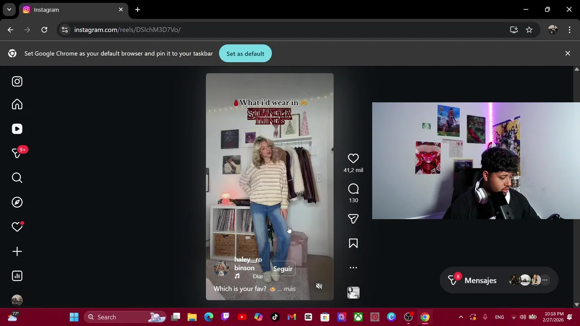Open the Chrome profile avatar
This screenshot has width=580, height=326.
point(552,29)
